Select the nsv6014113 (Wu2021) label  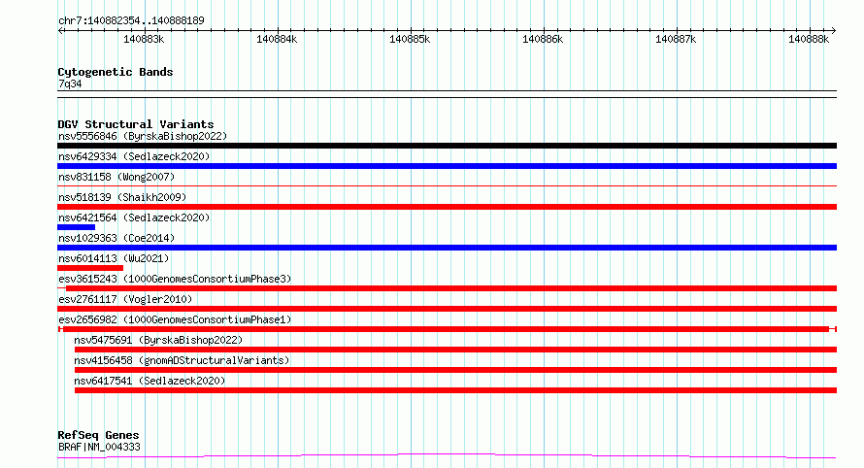click(114, 258)
